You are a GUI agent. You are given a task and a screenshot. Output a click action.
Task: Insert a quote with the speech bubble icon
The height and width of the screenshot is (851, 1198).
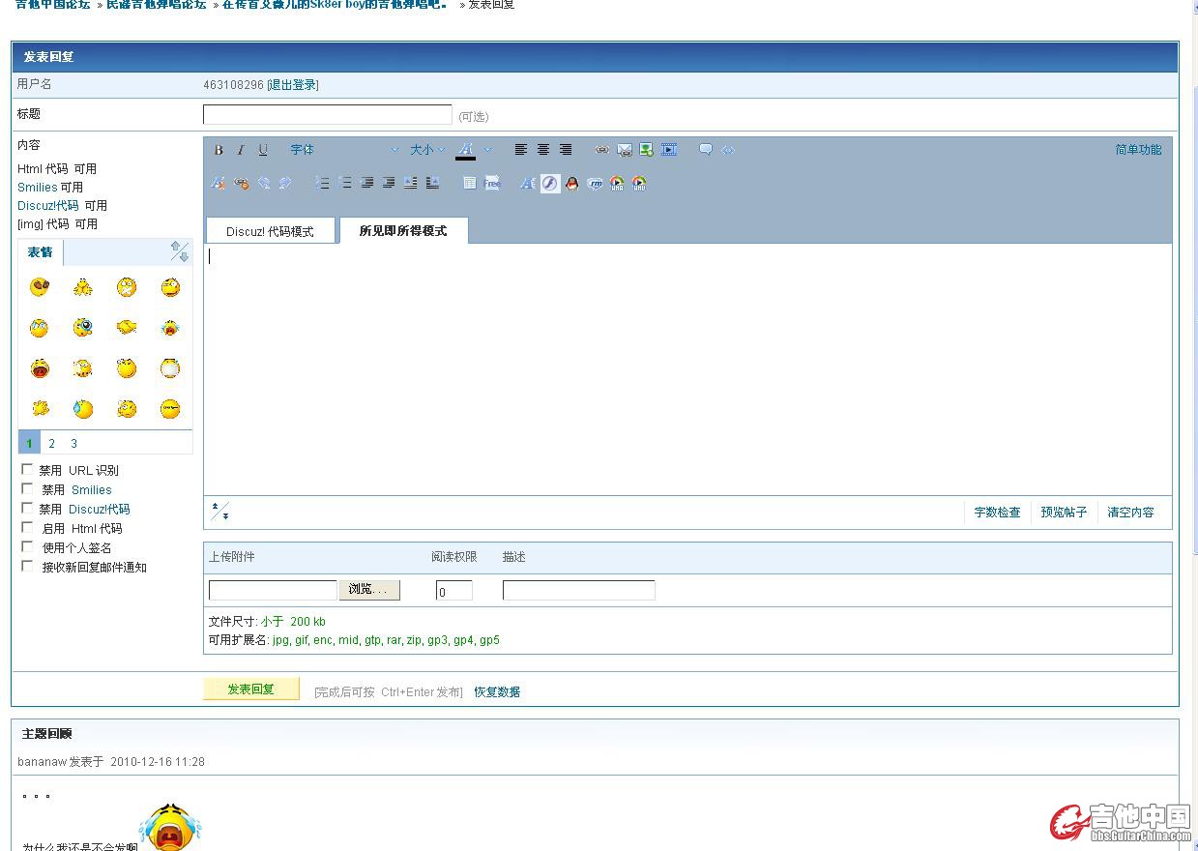[706, 150]
